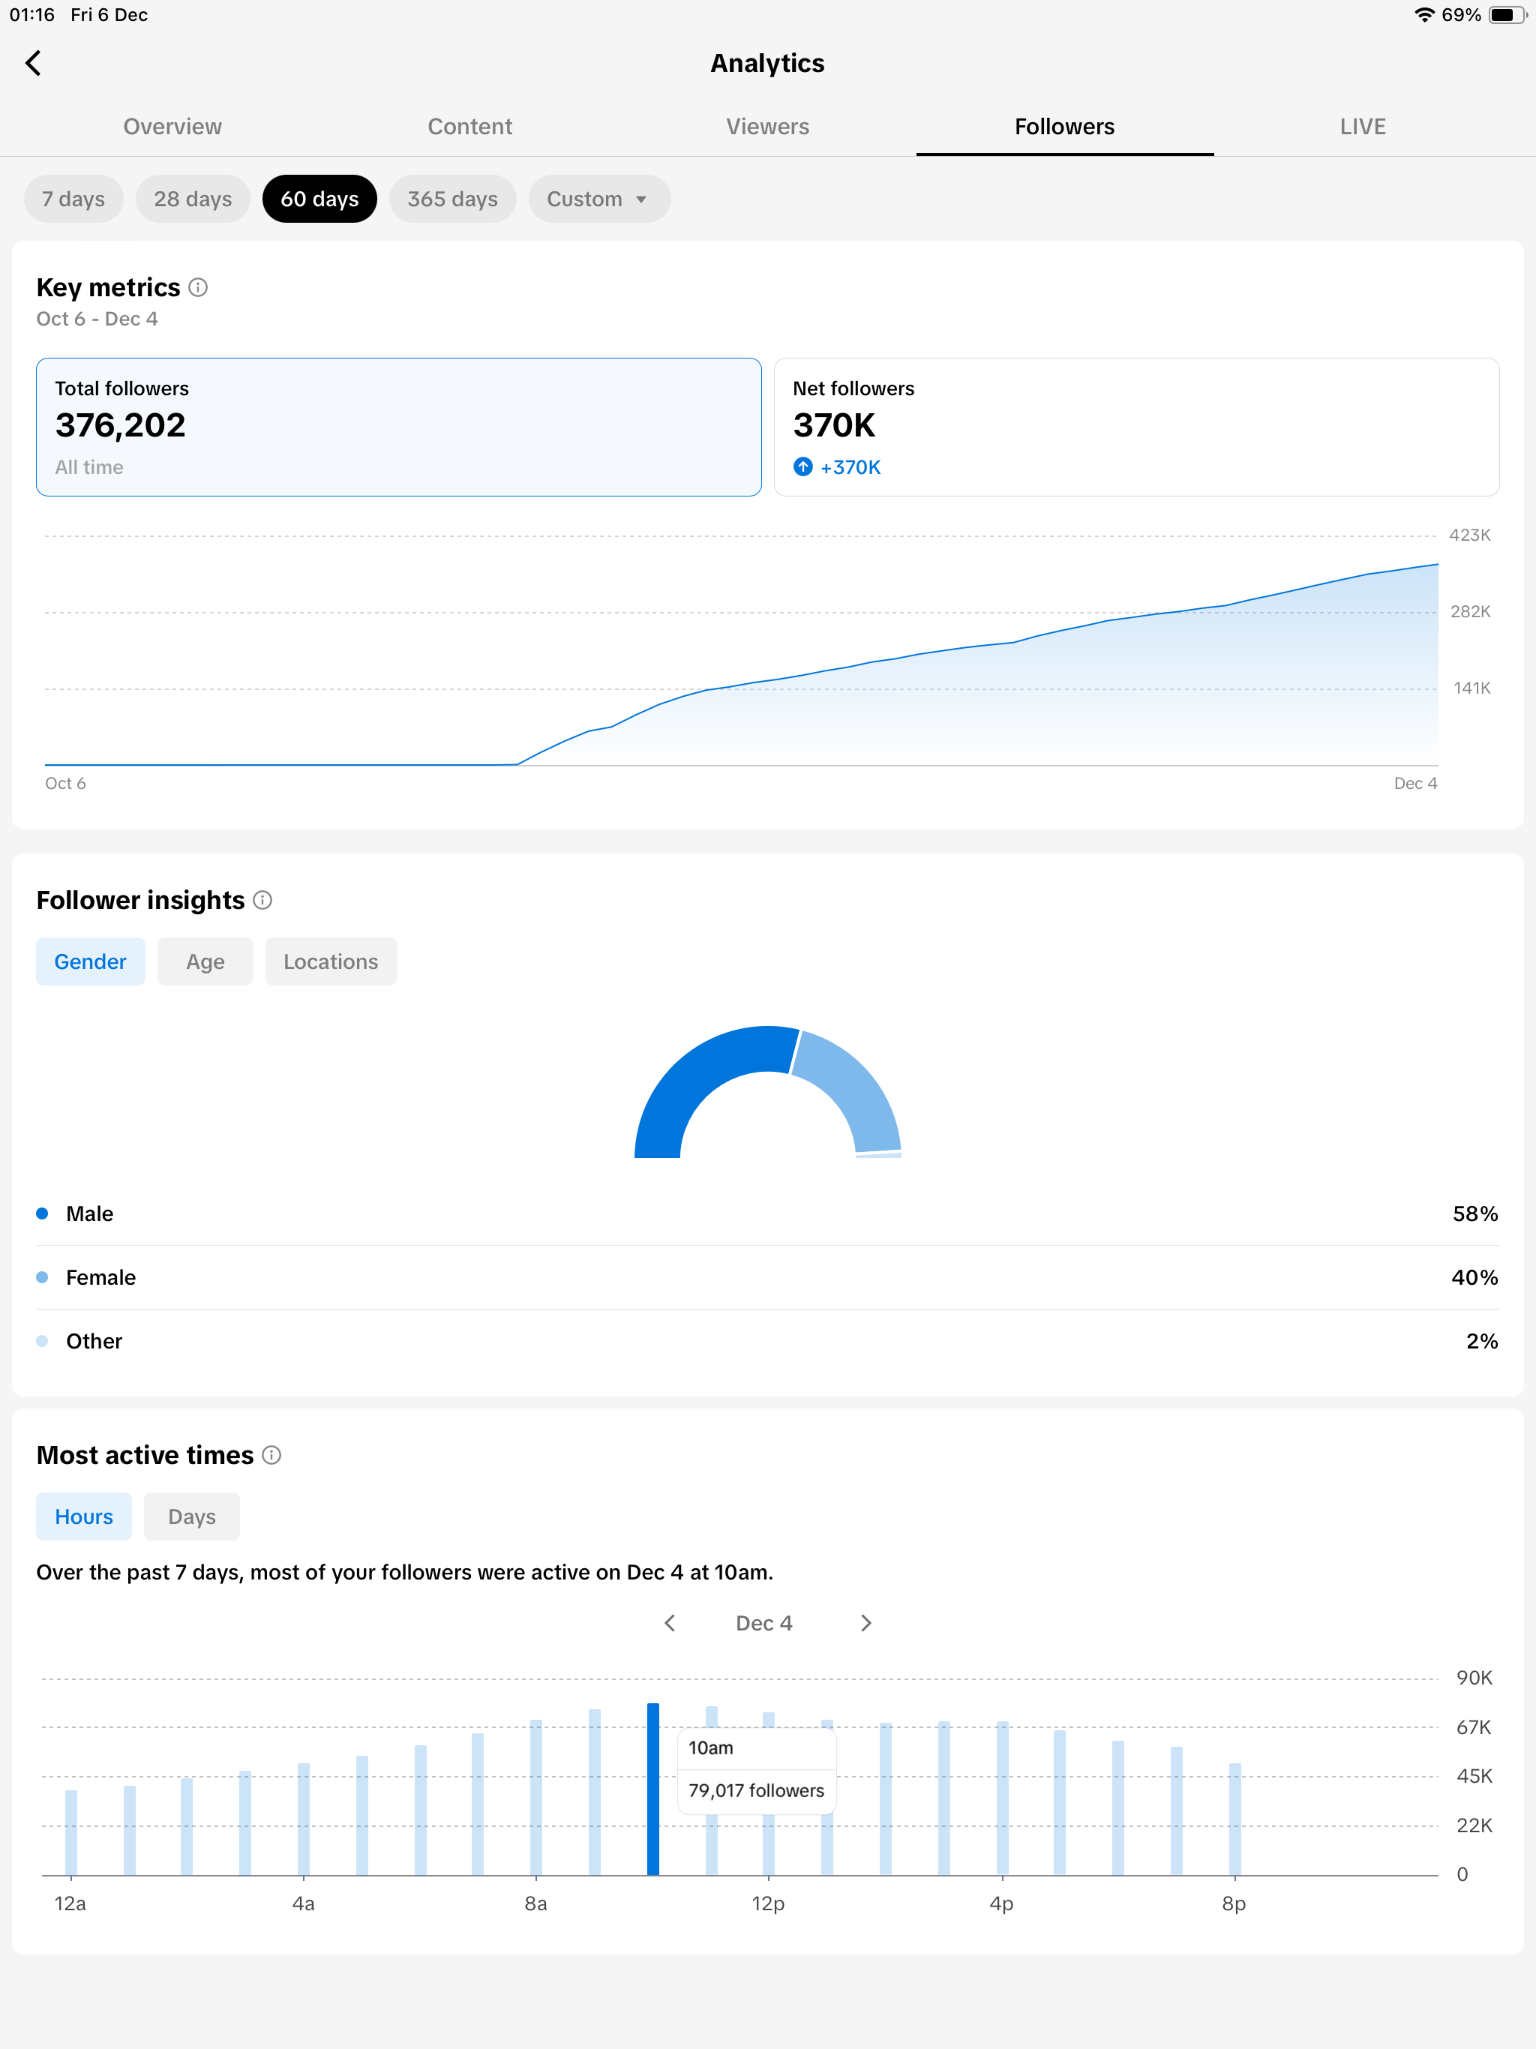Viewport: 1536px width, 2049px height.
Task: Tap the Female 40% row
Action: (x=767, y=1277)
